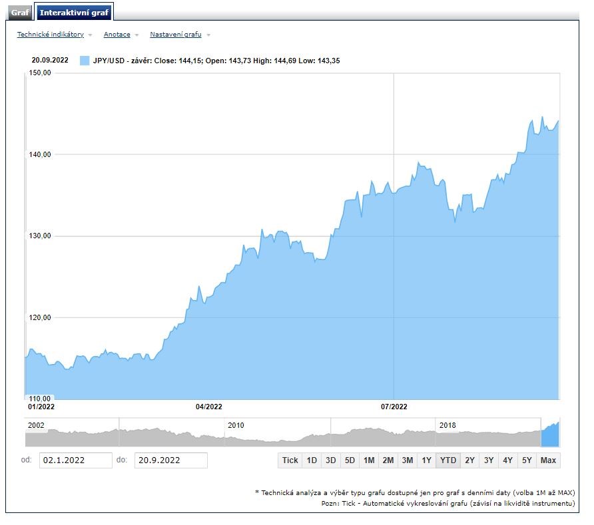Choose the 5D range button
594x525 pixels.
[x=350, y=460]
